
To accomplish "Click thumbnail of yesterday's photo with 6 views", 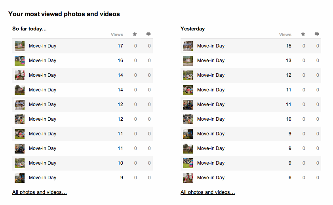I will point(188,178).
